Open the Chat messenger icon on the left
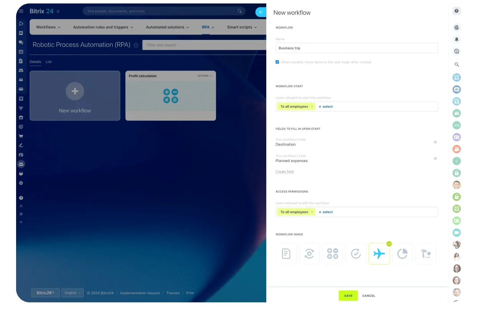 [x=21, y=43]
